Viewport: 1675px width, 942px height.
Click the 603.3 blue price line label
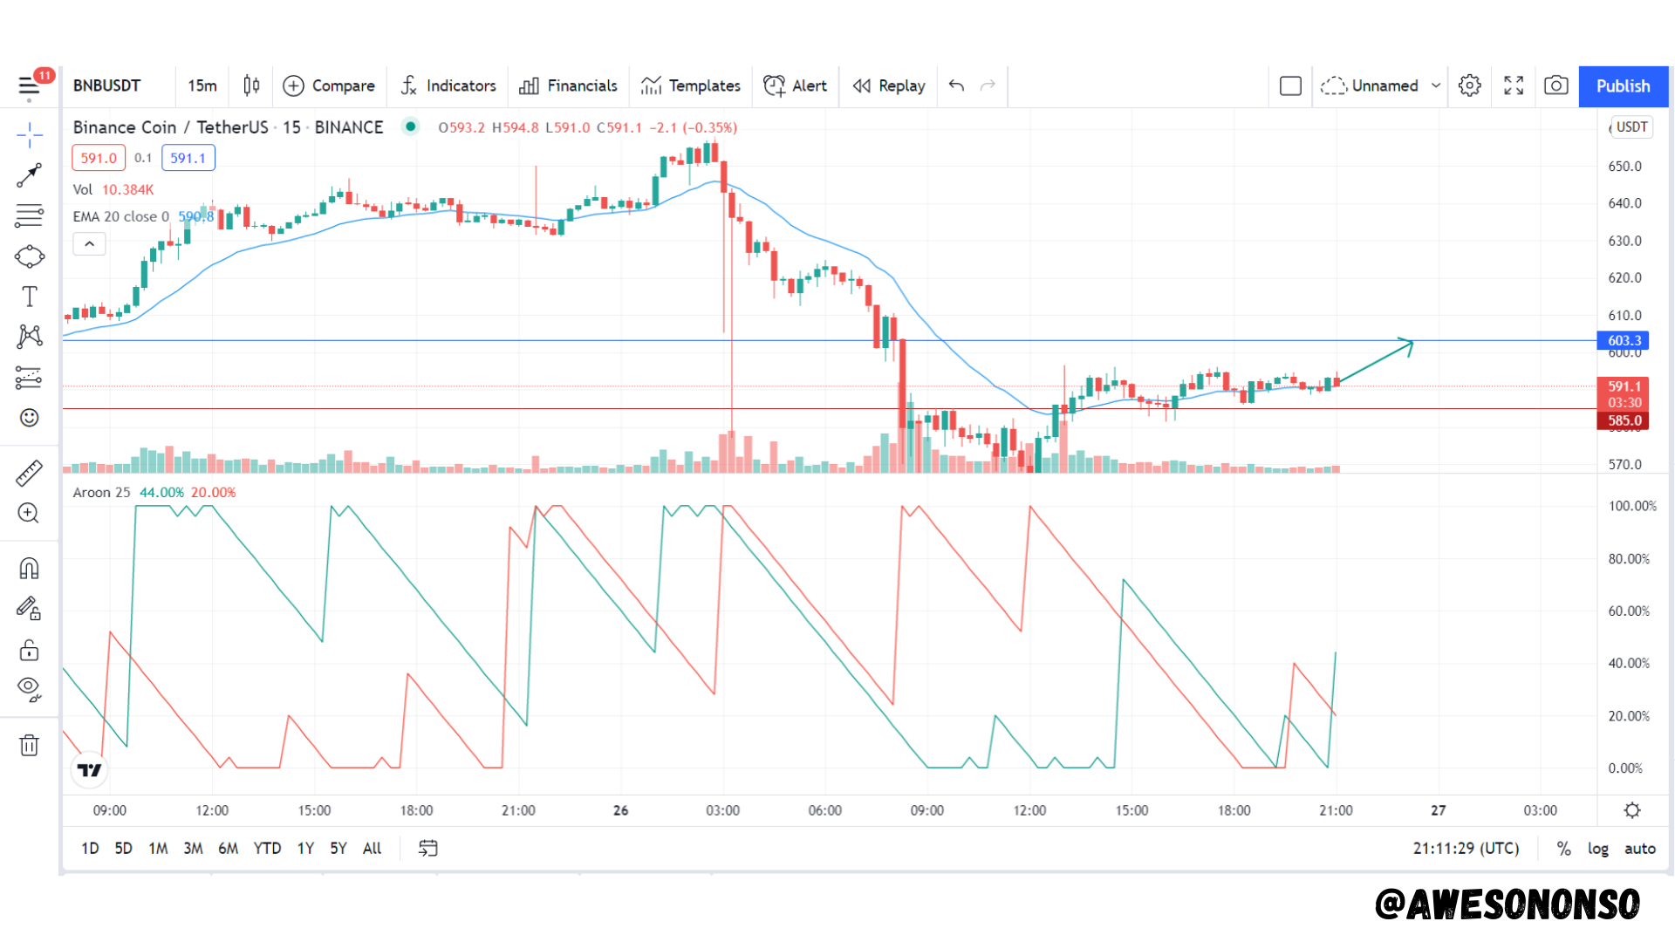point(1624,341)
